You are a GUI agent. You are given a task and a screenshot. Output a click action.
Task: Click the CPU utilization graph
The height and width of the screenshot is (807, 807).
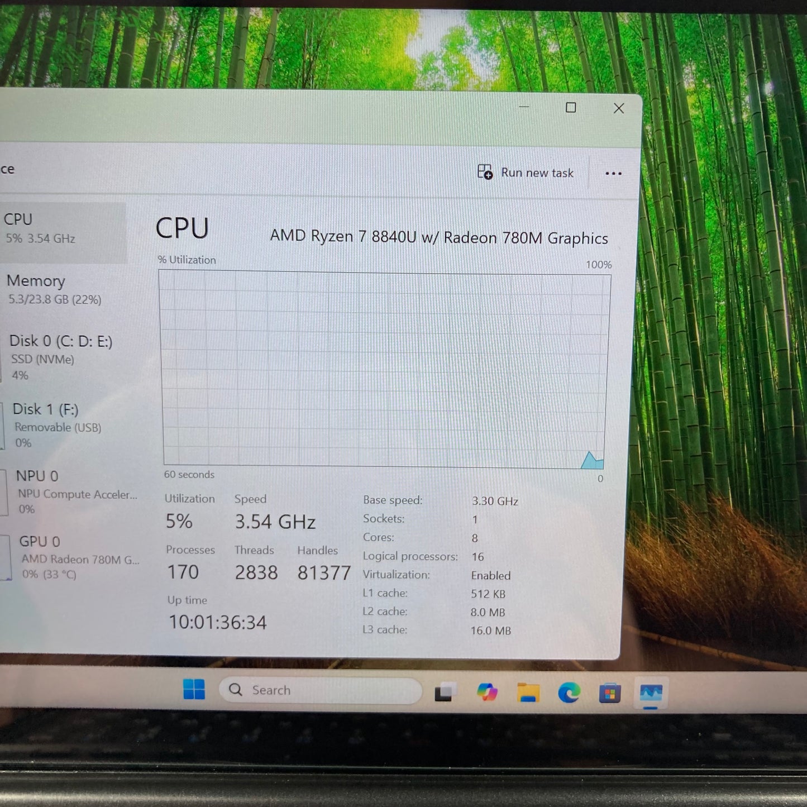(x=385, y=369)
